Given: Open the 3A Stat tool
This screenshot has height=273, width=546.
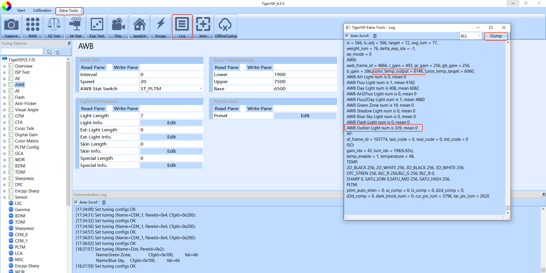Looking at the screenshot, I should pos(75,26).
